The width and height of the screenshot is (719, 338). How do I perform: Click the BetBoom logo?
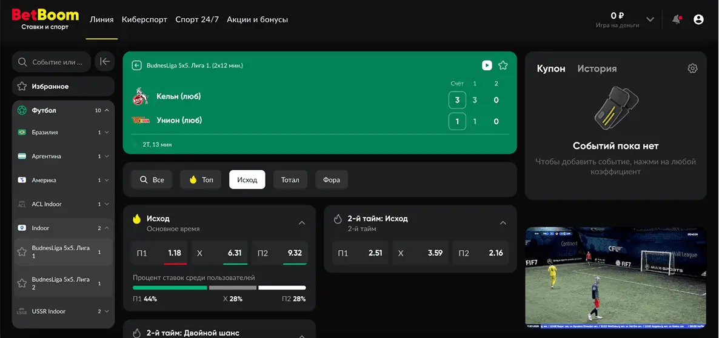(45, 19)
